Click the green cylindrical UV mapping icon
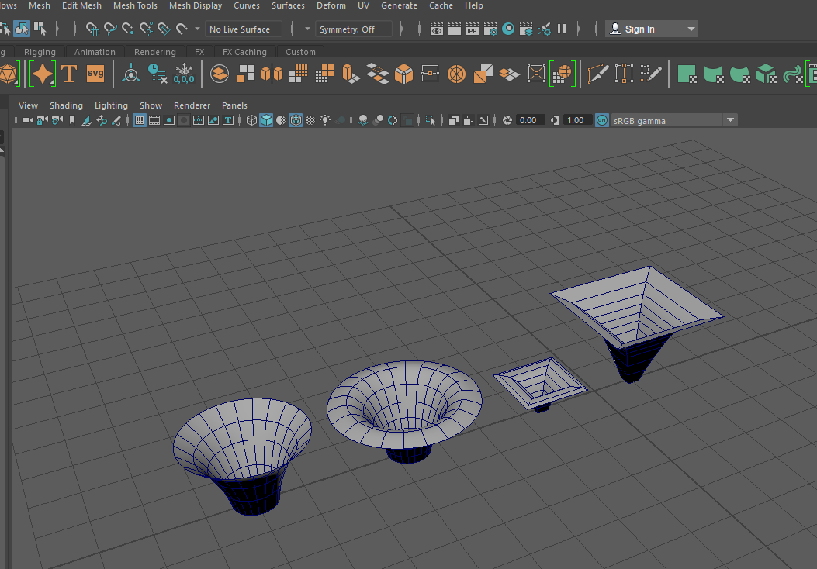 point(713,74)
